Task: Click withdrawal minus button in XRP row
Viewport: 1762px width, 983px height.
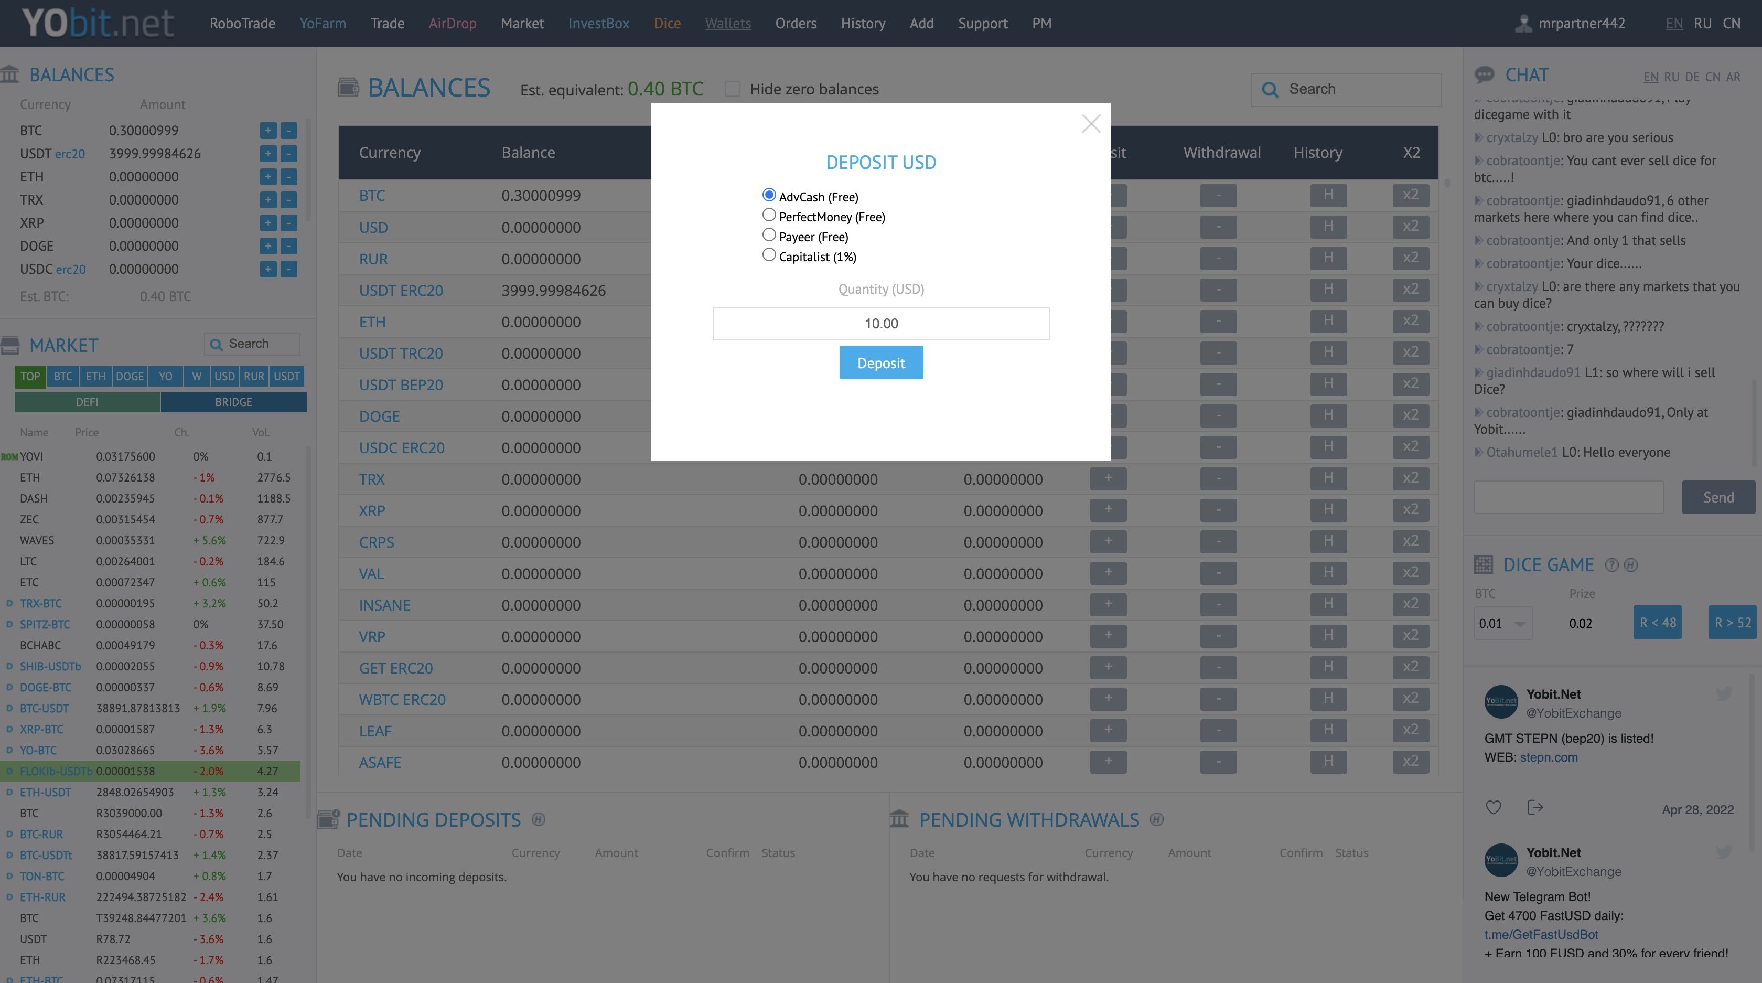Action: 1218,510
